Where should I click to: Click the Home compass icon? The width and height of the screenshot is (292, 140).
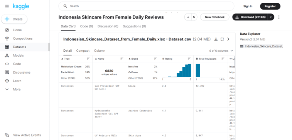(x=7, y=30)
